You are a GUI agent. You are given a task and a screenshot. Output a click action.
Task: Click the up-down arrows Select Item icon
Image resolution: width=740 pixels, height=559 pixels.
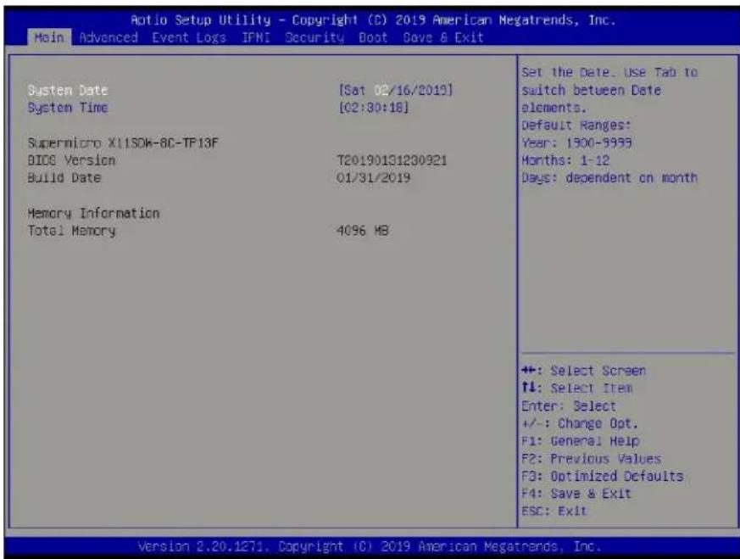[x=529, y=388]
